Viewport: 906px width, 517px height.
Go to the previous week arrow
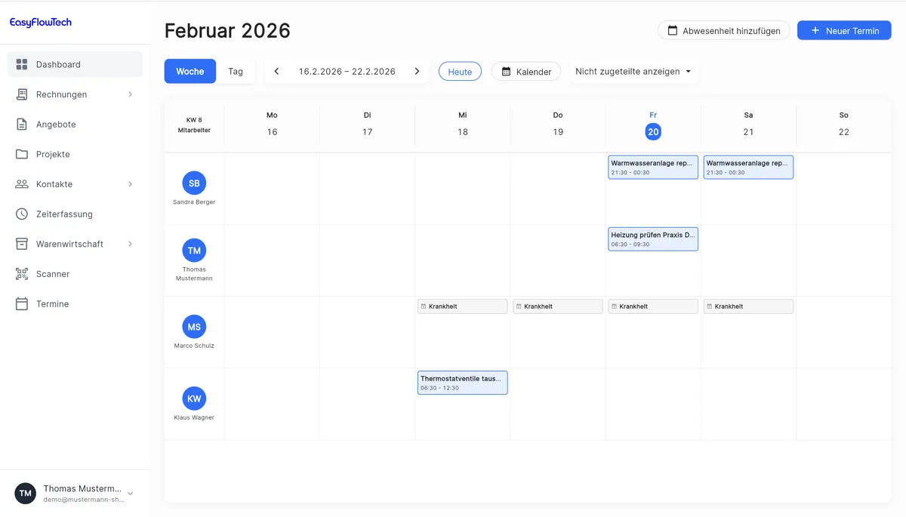pos(276,72)
